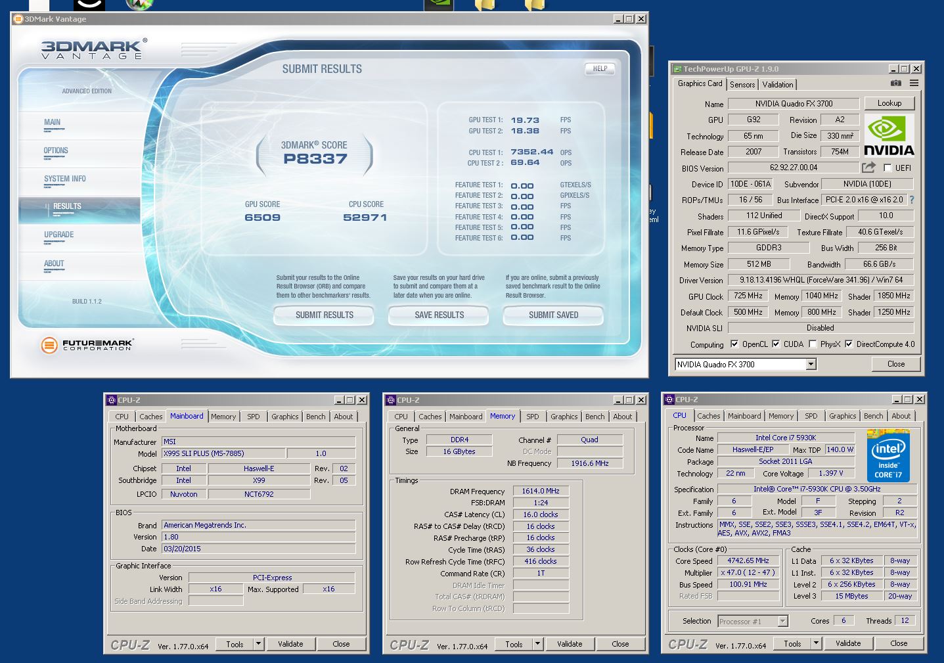Open Tools dropdown arrow in Mainboard CPU-Z window
The image size is (944, 663).
258,644
